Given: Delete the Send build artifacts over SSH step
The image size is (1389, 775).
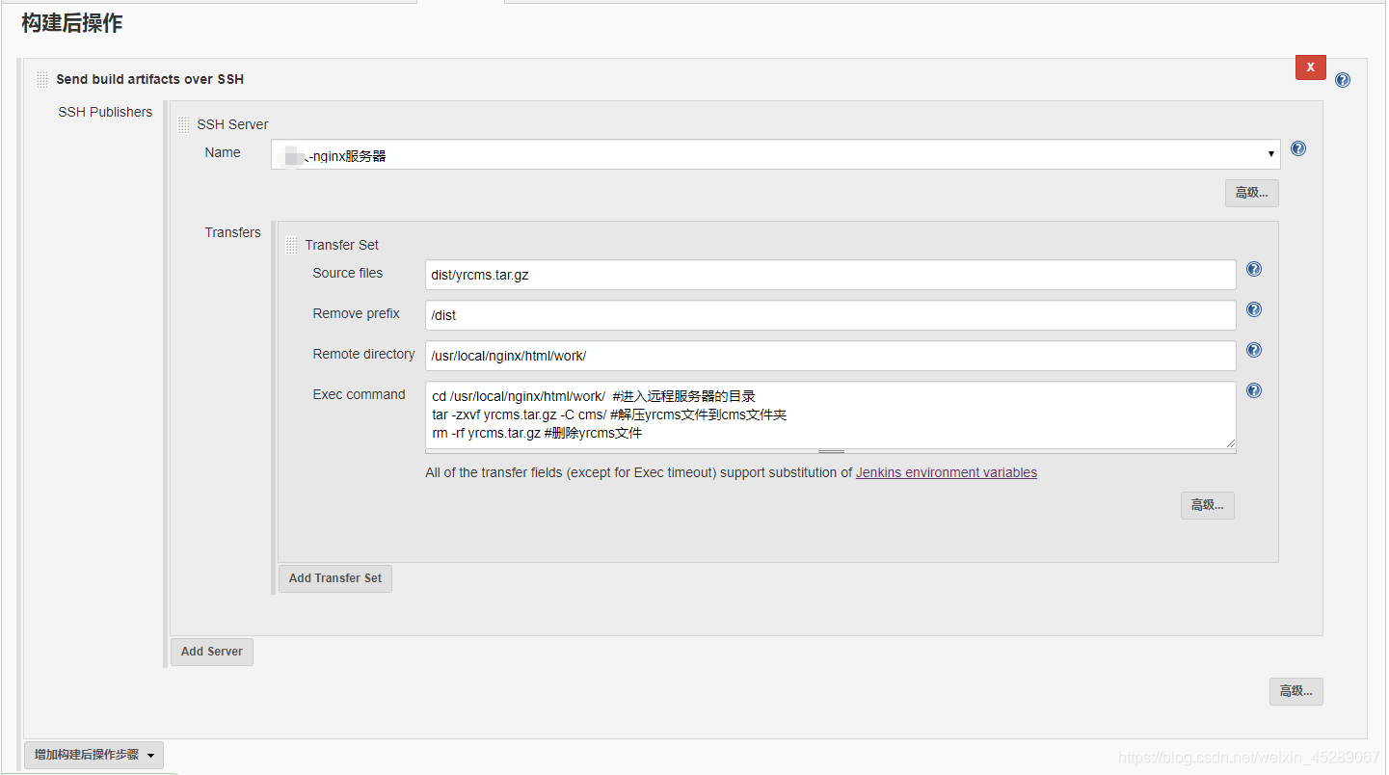Looking at the screenshot, I should click(x=1310, y=67).
